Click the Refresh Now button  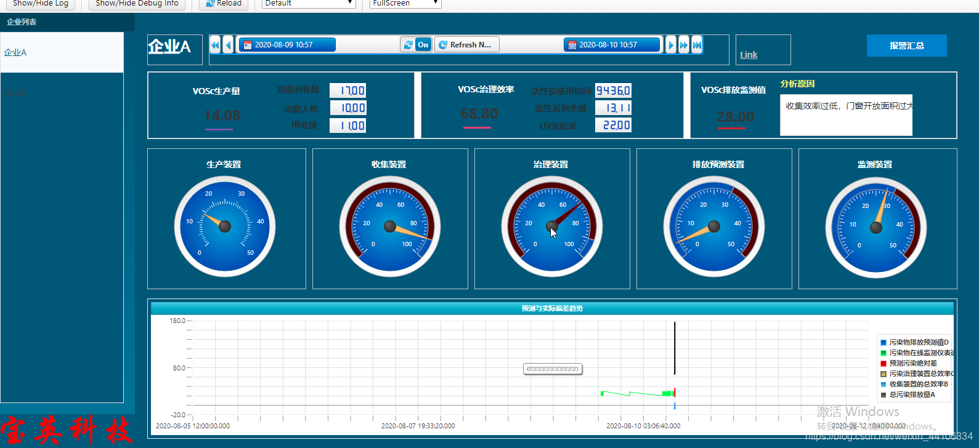coord(467,45)
